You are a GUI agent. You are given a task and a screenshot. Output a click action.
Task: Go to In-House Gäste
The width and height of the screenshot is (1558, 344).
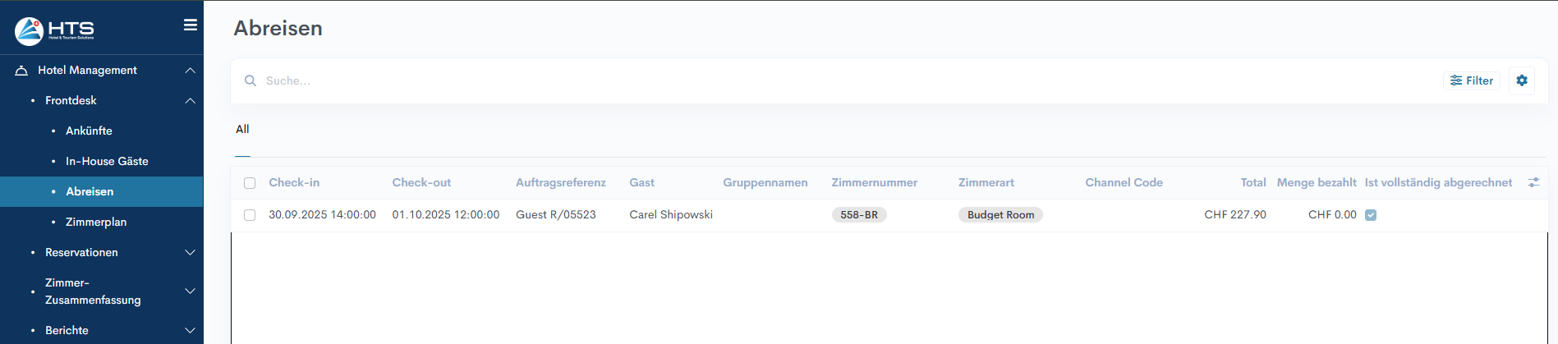(107, 161)
